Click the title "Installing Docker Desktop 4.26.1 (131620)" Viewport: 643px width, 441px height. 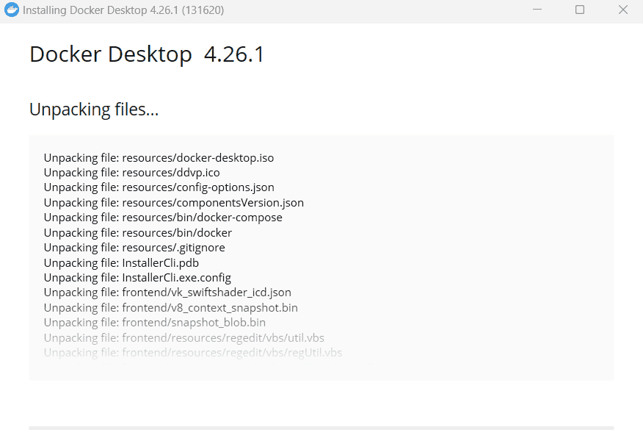click(x=123, y=10)
